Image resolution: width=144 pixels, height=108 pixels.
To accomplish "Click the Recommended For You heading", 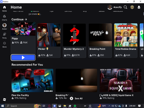I will coord(27,65).
